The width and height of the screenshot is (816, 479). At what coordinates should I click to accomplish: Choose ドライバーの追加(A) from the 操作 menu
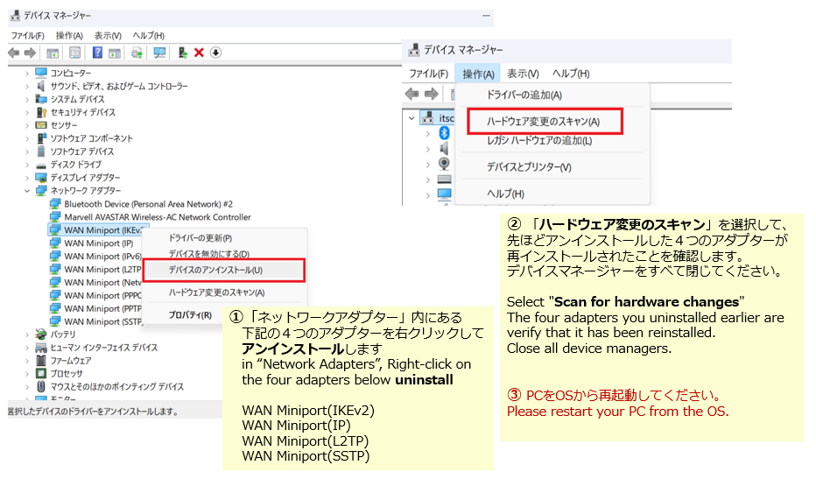524,95
